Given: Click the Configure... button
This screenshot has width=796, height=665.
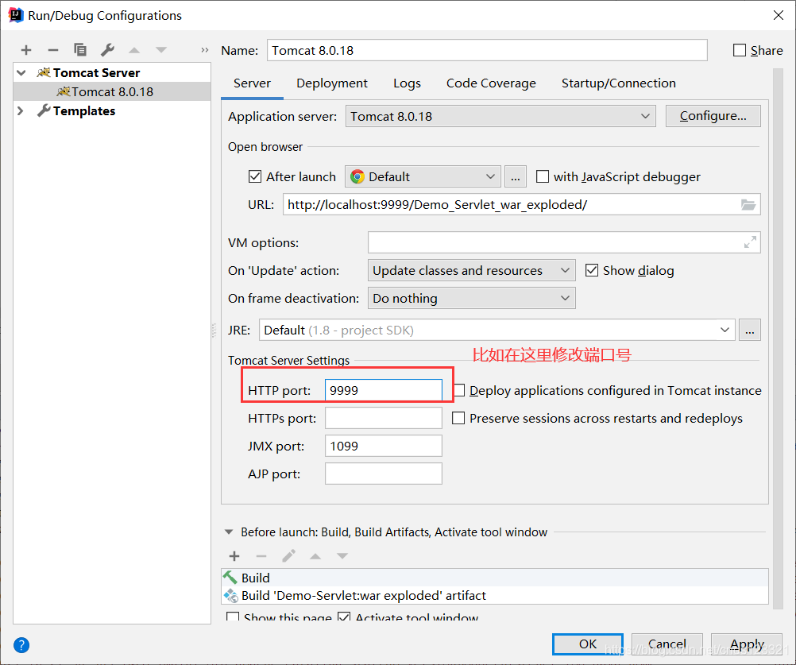Looking at the screenshot, I should (x=713, y=116).
